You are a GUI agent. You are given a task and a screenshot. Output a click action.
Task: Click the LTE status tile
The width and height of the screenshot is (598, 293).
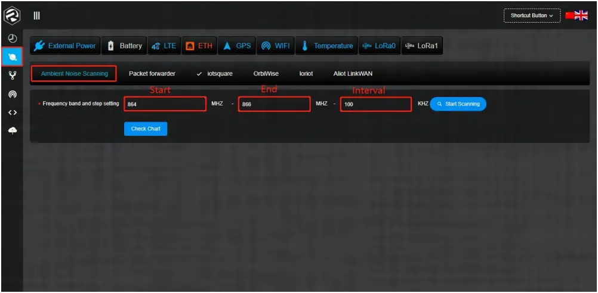pos(164,46)
